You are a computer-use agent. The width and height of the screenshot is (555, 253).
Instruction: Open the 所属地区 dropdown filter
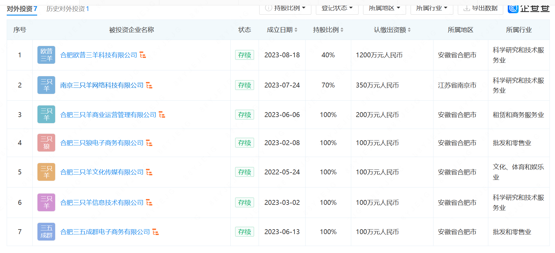click(384, 9)
